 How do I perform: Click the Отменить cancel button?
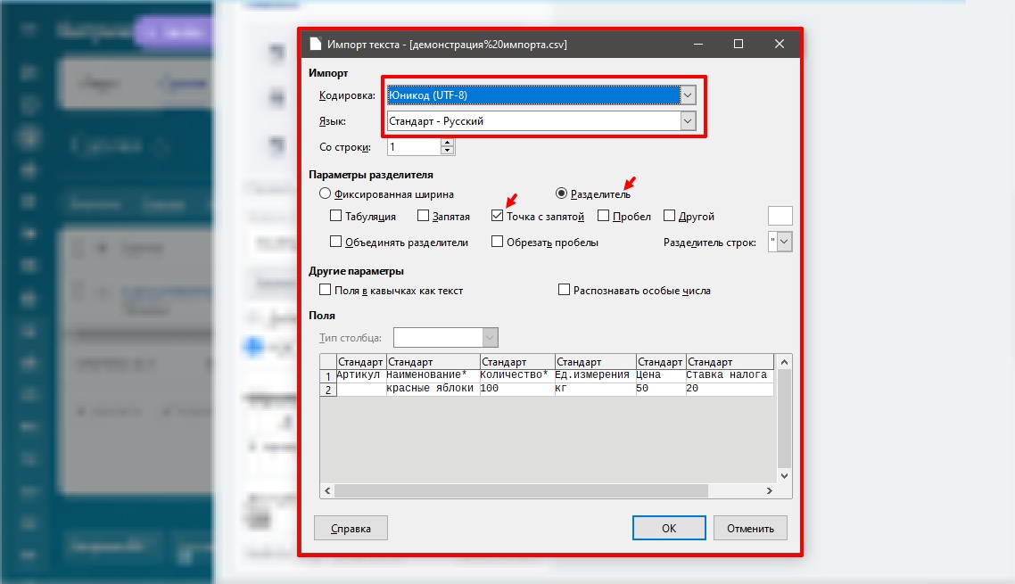tap(750, 529)
